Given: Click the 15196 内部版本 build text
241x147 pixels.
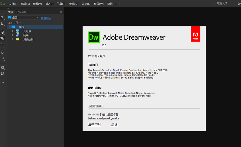Looking at the screenshot, I should [x=96, y=56].
